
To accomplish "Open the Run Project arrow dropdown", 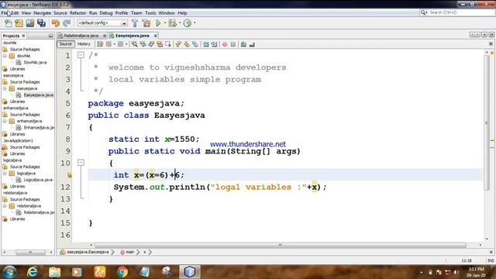I will pos(165,22).
